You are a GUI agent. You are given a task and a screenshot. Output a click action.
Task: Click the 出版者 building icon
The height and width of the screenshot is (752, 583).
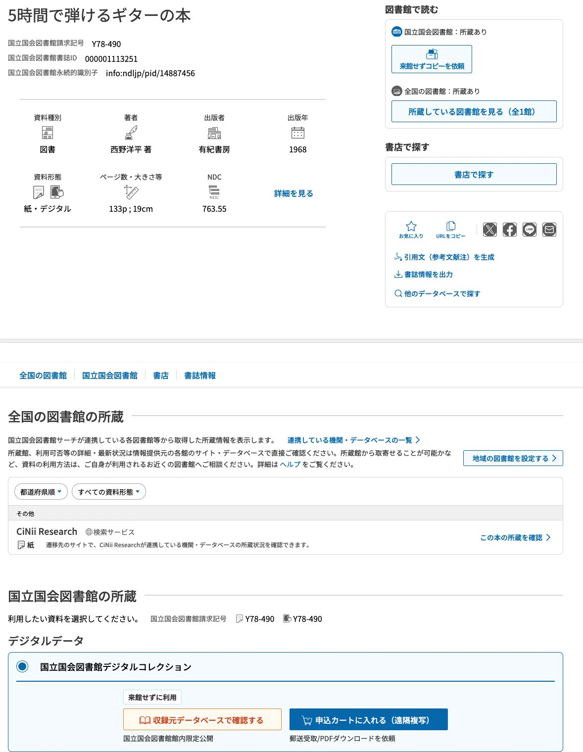(214, 133)
